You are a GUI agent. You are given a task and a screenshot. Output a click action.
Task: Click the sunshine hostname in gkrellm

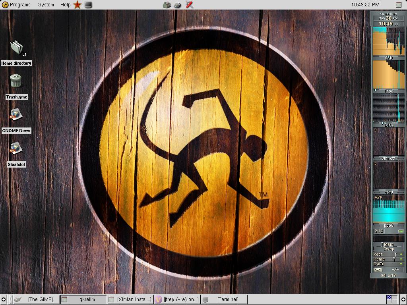(x=388, y=14)
